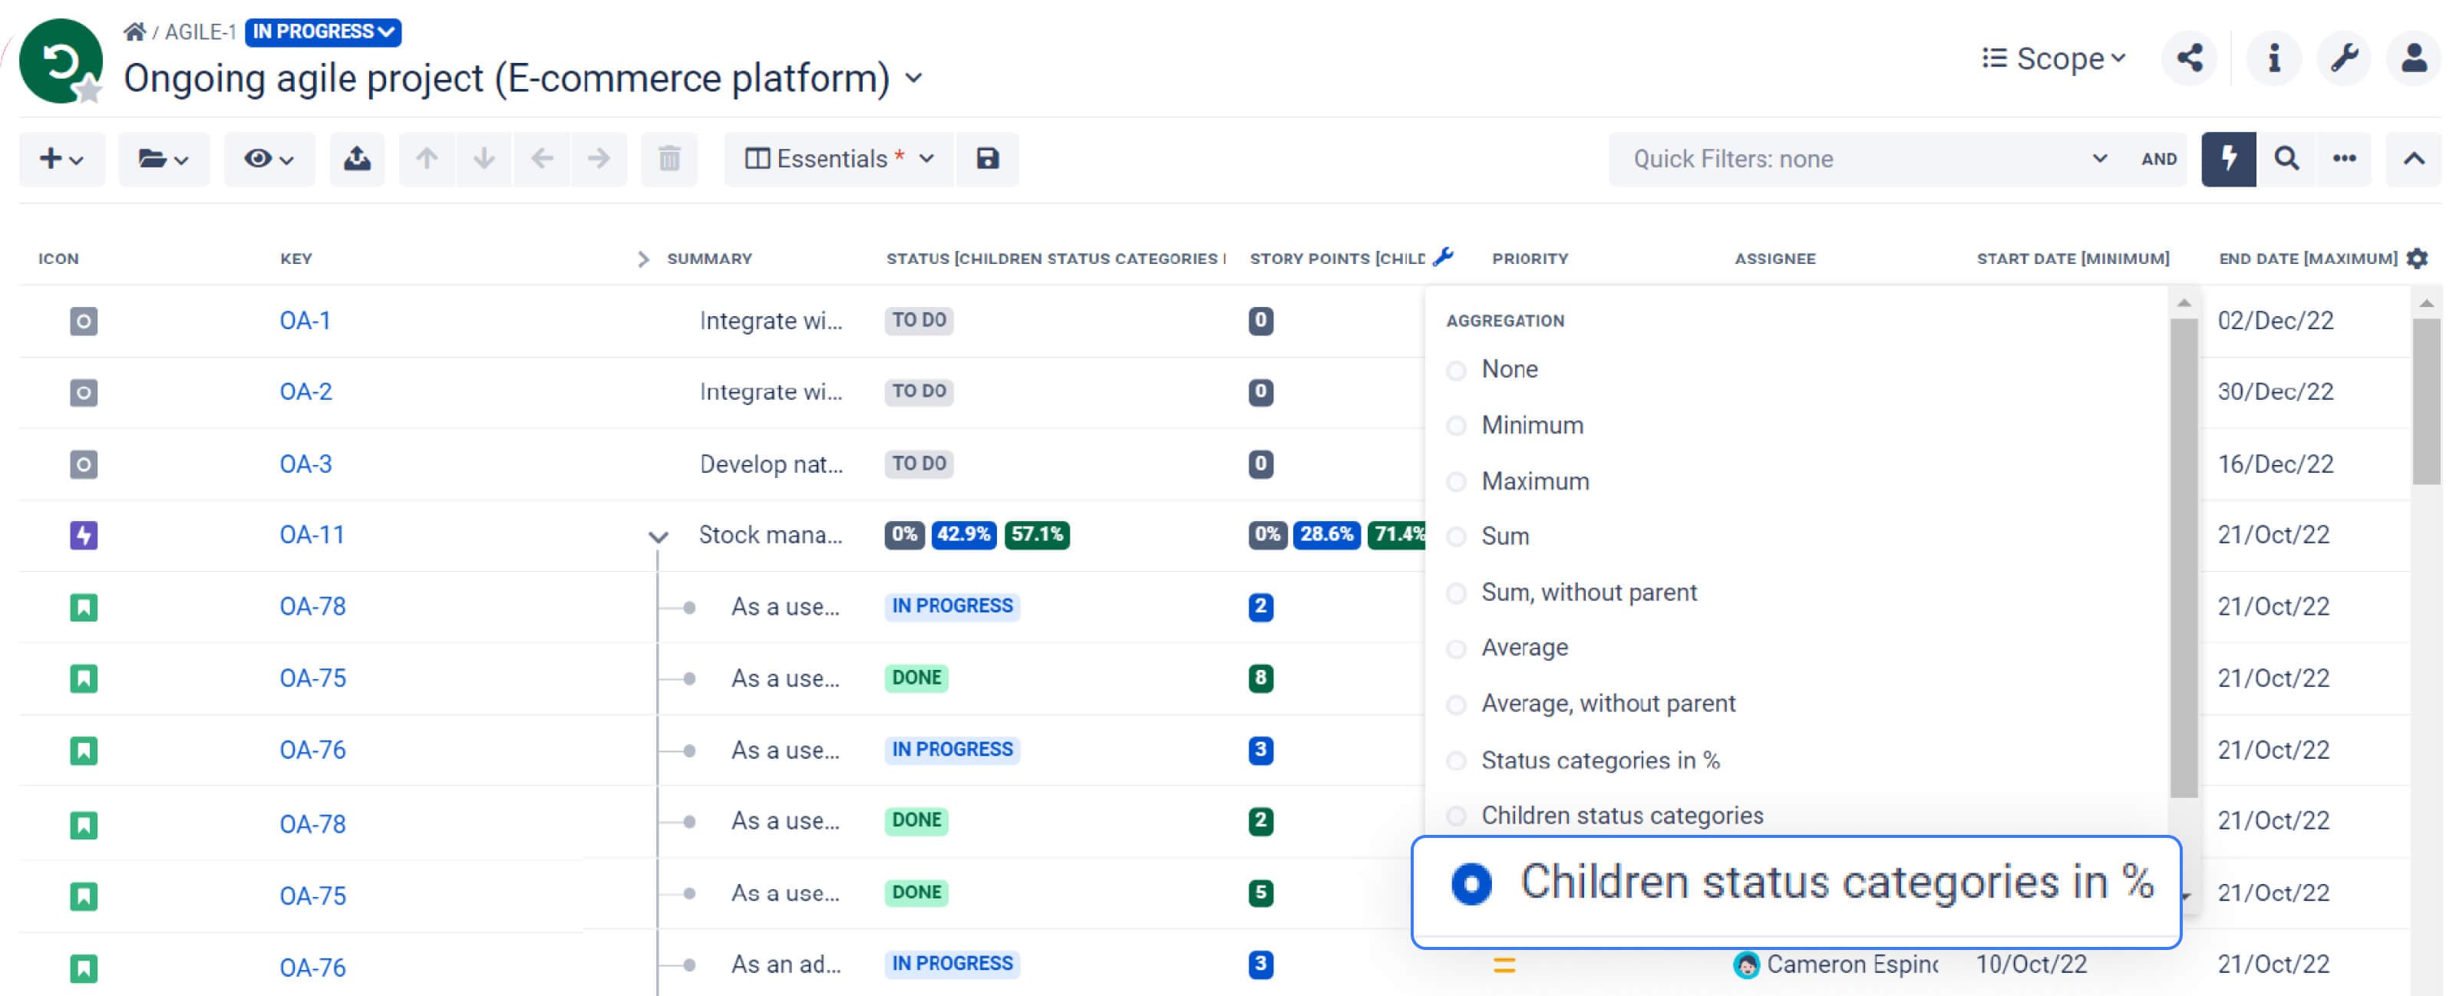This screenshot has height=996, width=2456.
Task: Choose Sum, without parent aggregation
Action: click(1572, 593)
